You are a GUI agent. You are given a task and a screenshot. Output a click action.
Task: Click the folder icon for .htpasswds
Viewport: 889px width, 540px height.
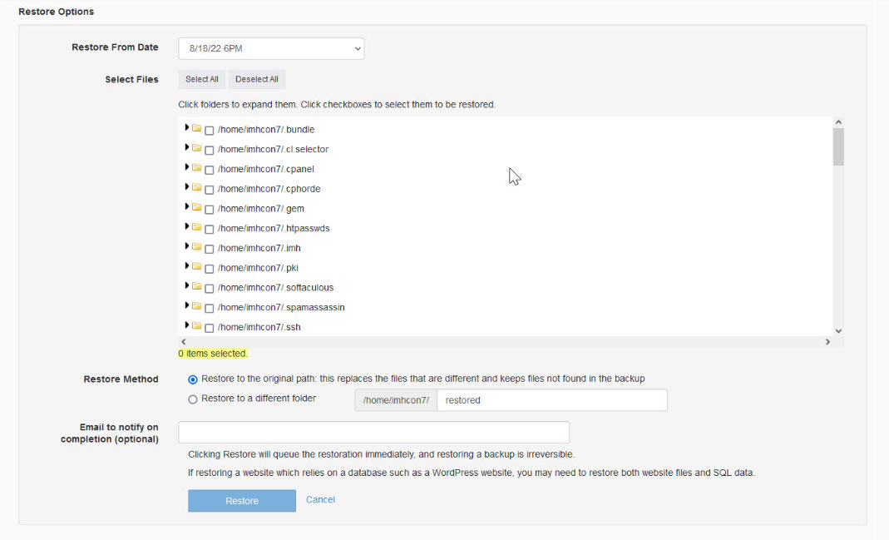pos(197,227)
